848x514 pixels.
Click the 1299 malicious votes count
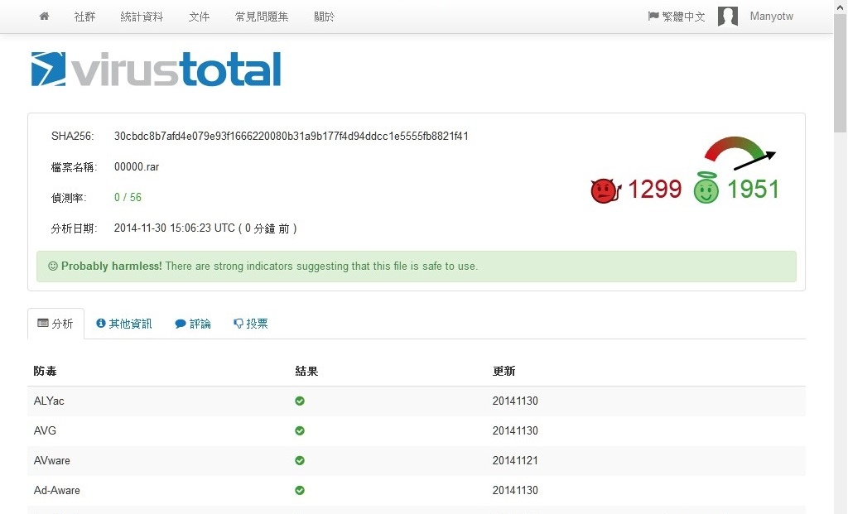point(654,190)
